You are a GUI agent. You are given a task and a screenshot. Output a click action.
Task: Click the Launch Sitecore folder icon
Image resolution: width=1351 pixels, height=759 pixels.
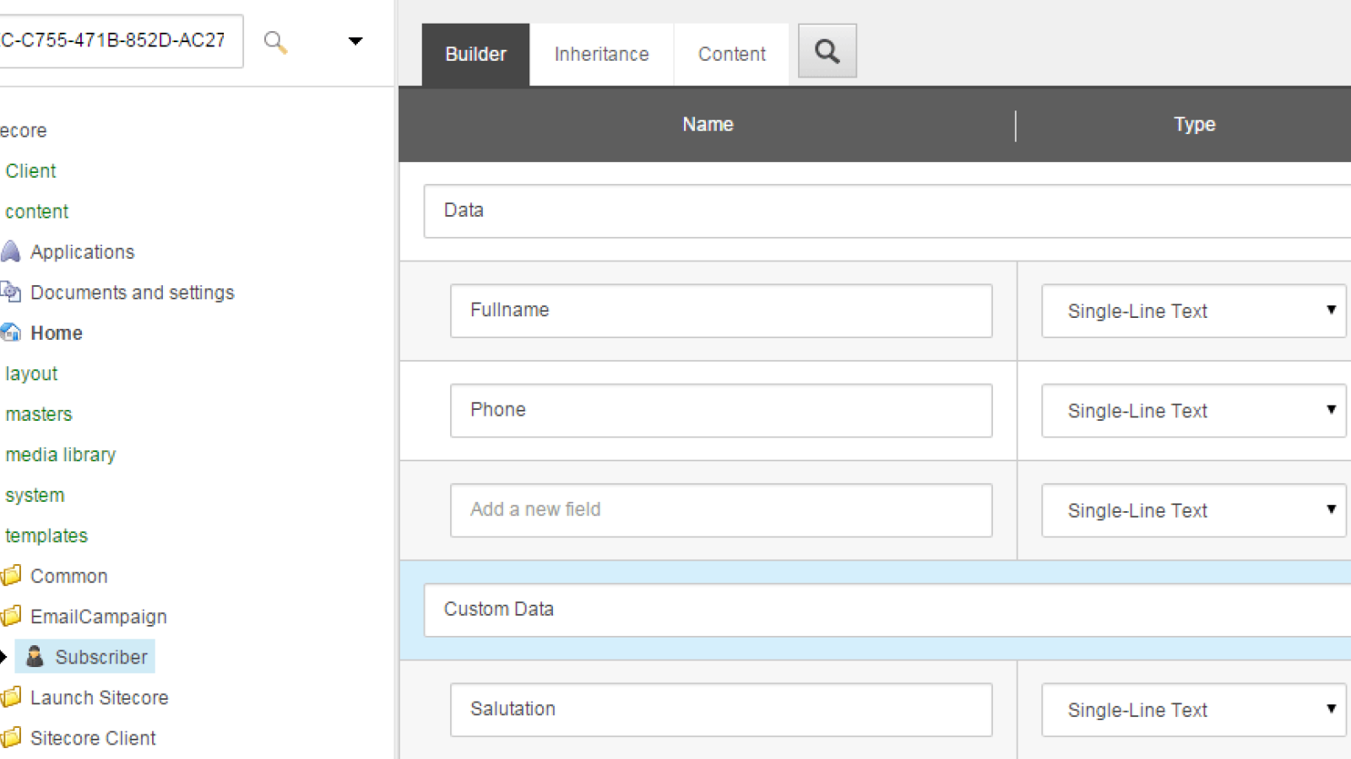click(x=11, y=697)
